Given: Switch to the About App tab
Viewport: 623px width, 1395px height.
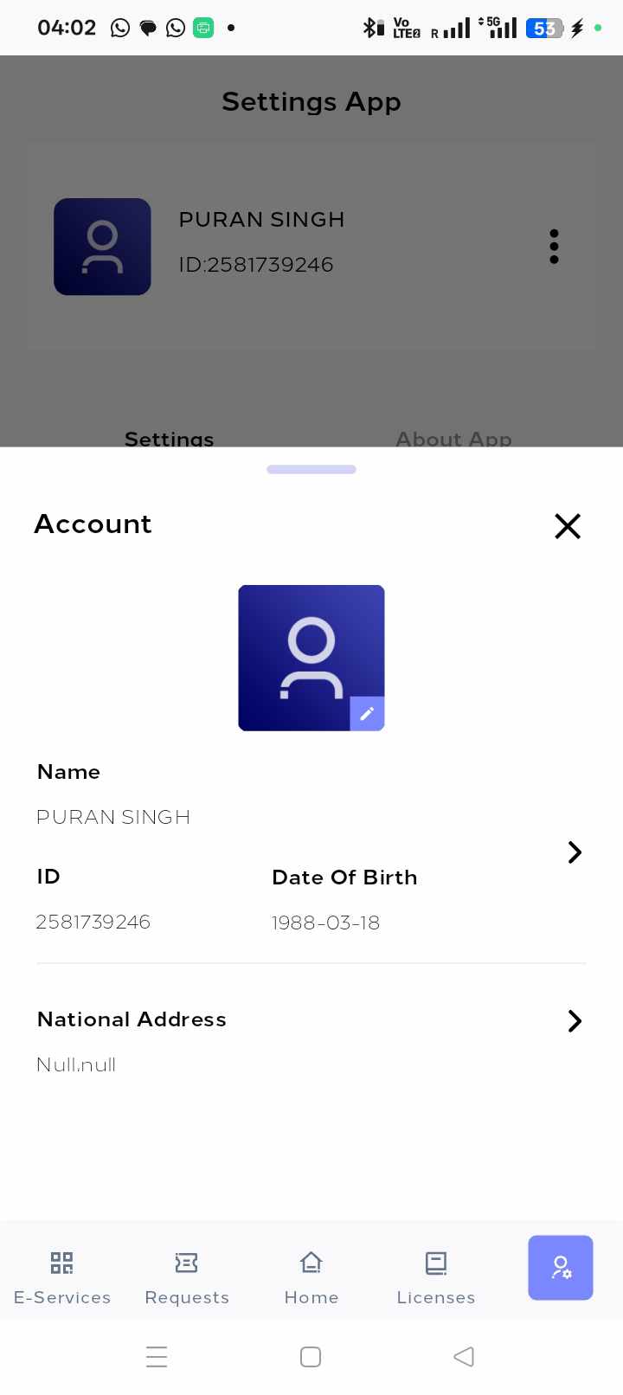Looking at the screenshot, I should pyautogui.click(x=453, y=438).
